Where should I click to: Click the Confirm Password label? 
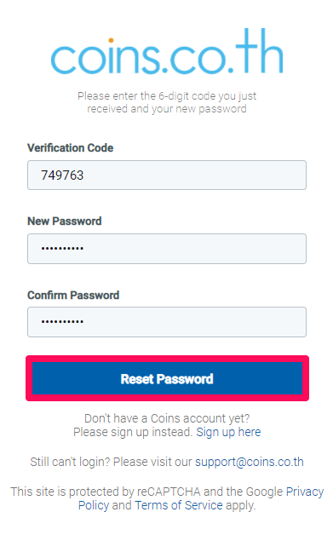pos(73,295)
